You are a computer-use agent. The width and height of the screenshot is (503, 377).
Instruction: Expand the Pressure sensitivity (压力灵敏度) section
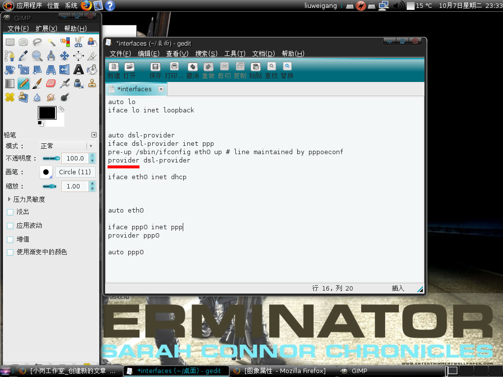[x=9, y=199]
